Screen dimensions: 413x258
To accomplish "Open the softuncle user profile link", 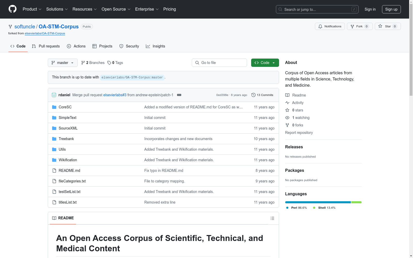I will (x=25, y=27).
